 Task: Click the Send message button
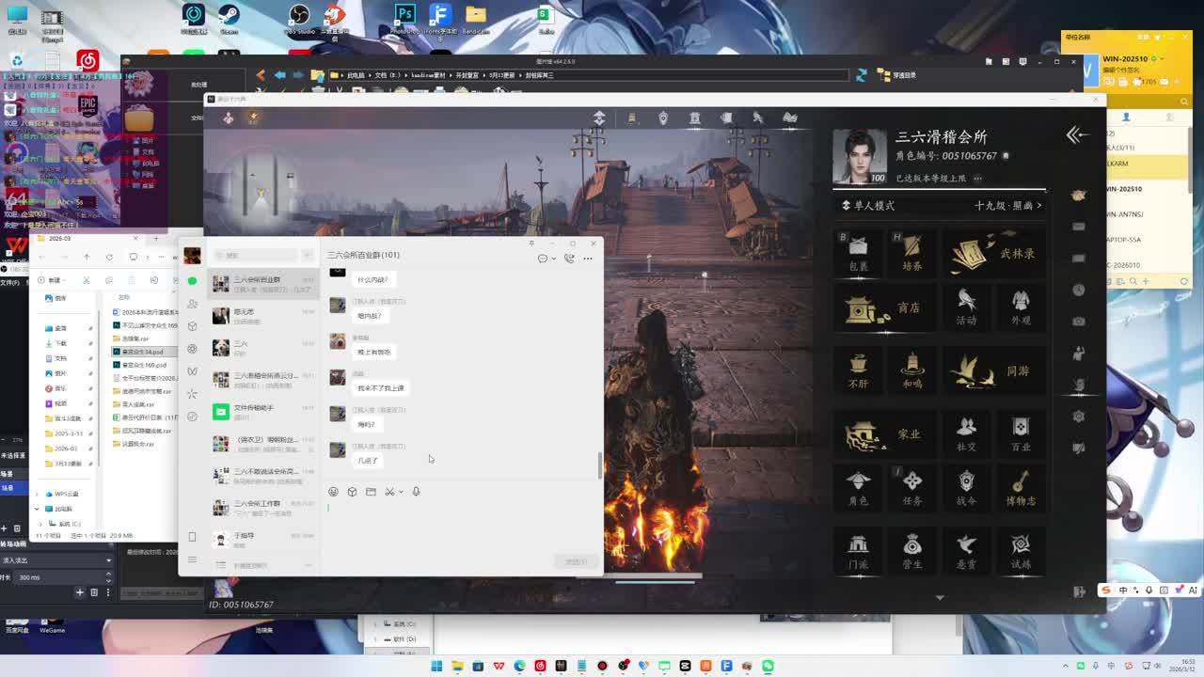[575, 561]
